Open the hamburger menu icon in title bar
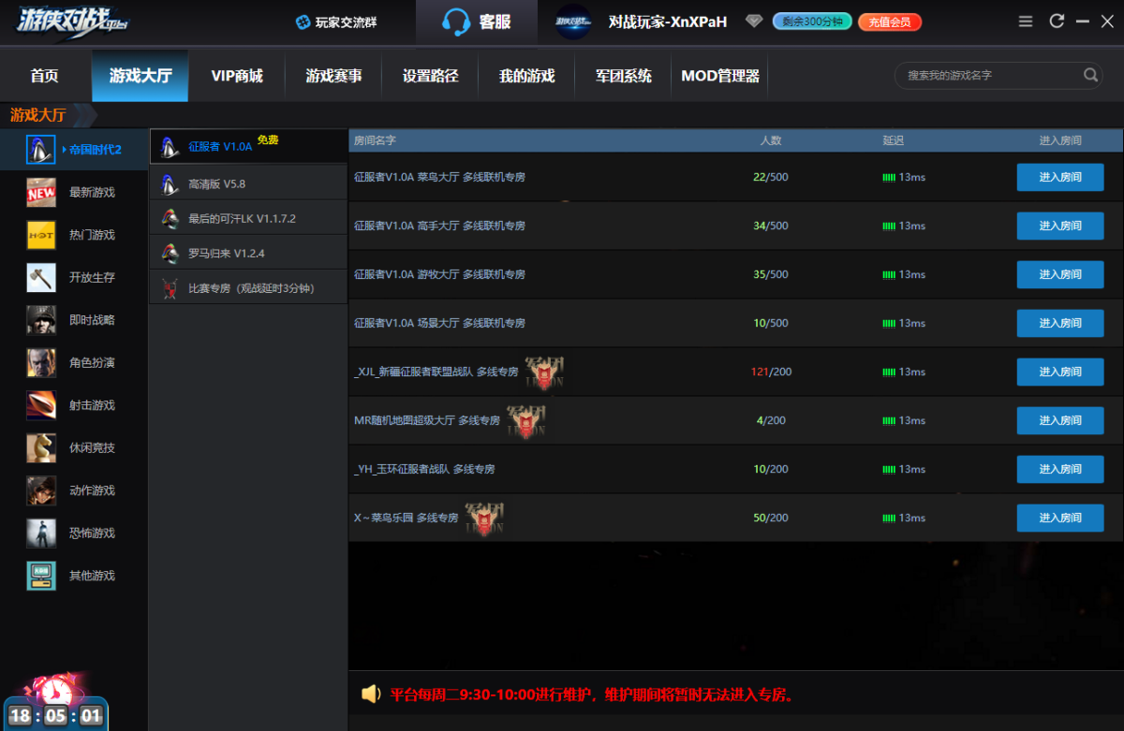Image resolution: width=1124 pixels, height=731 pixels. click(1026, 21)
